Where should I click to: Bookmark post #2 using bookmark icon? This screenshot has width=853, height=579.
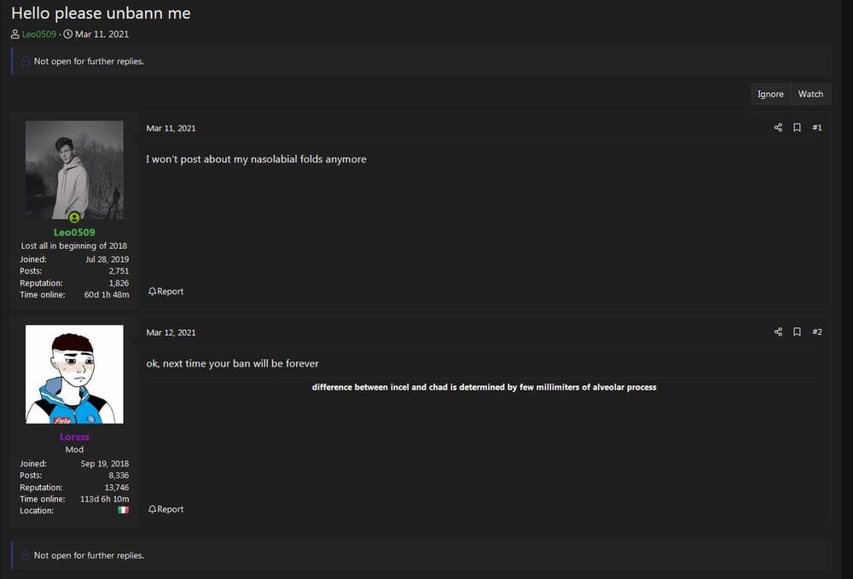click(x=797, y=332)
